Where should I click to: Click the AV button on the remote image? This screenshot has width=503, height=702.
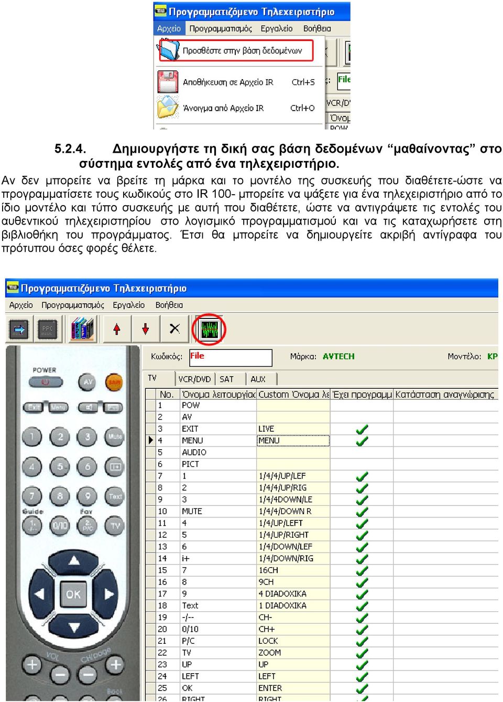pyautogui.click(x=88, y=382)
